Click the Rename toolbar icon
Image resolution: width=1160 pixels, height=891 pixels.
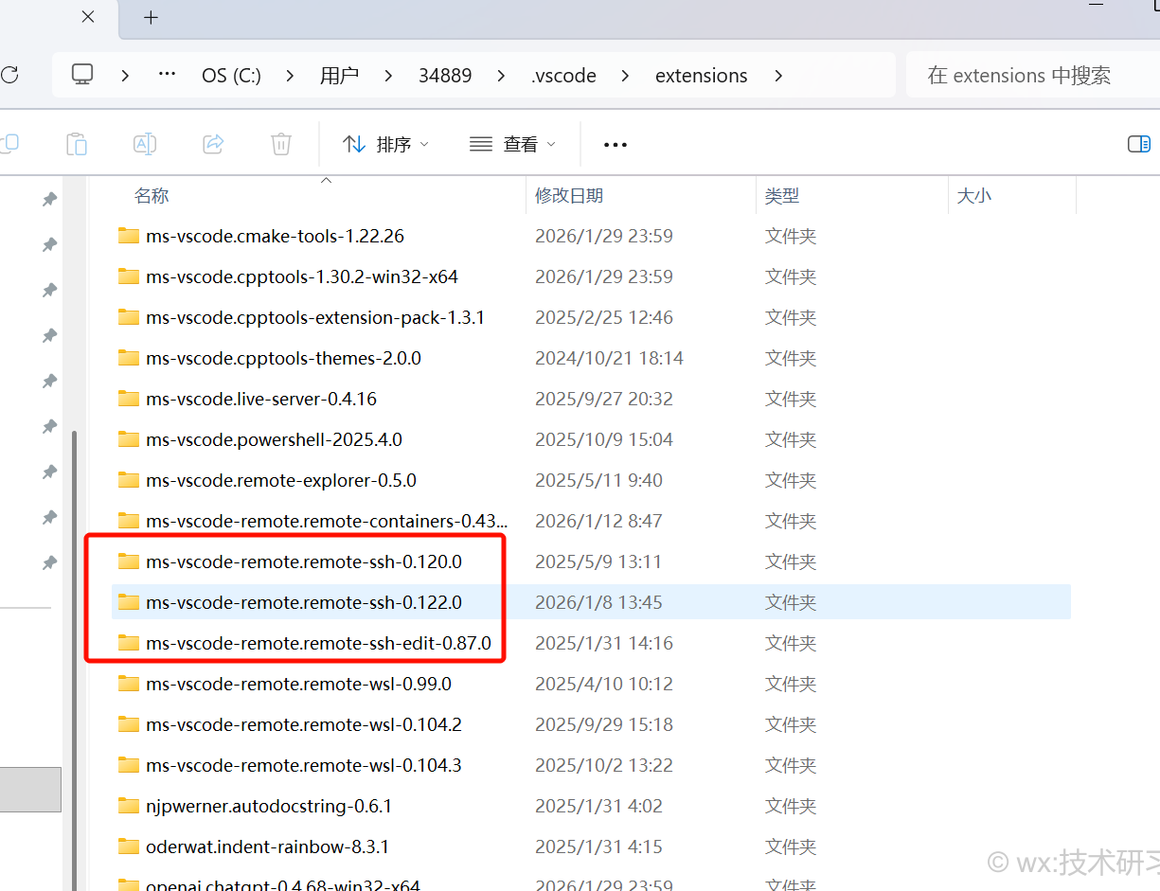tap(145, 144)
